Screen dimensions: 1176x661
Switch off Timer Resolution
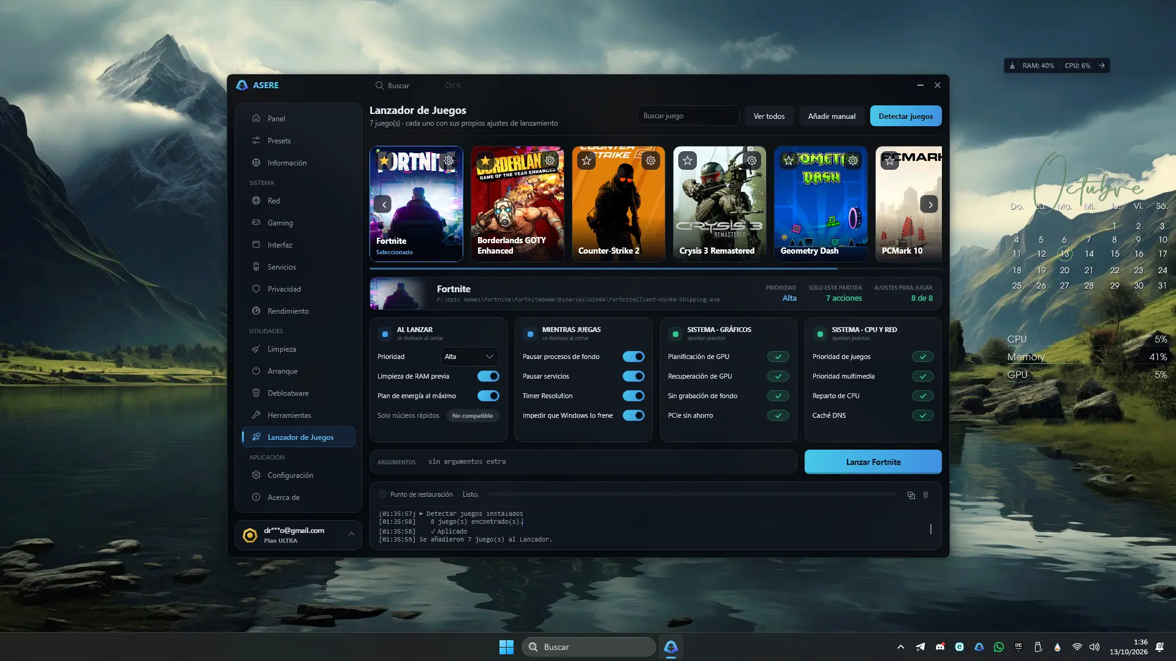634,396
